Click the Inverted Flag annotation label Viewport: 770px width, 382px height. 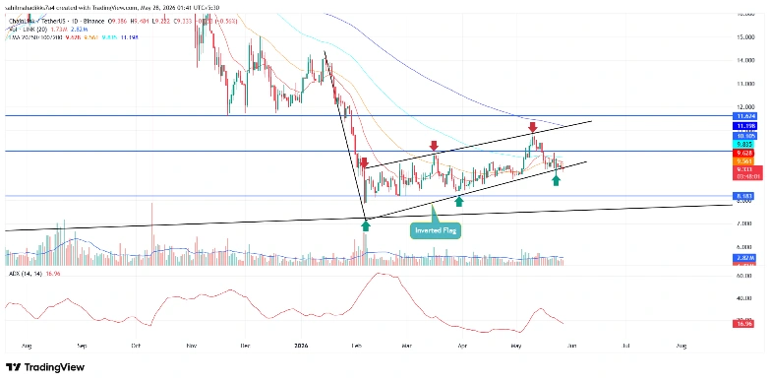click(x=435, y=230)
